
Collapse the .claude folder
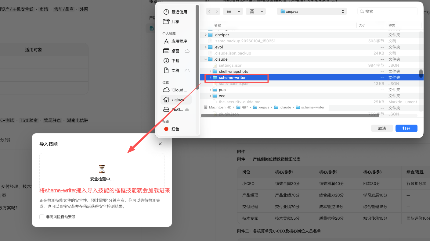(x=206, y=59)
